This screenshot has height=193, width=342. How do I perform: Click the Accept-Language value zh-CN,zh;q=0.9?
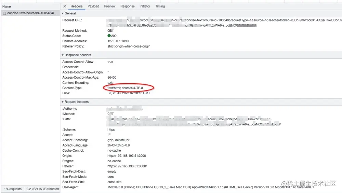click(119, 145)
